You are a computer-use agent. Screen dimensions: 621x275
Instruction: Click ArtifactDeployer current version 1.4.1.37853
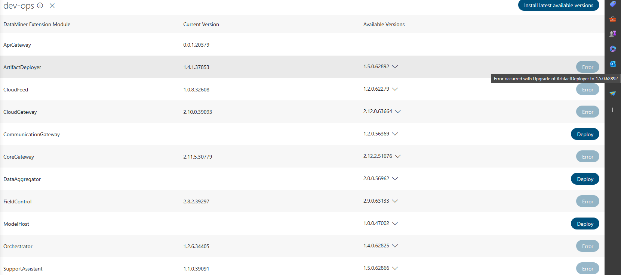coord(196,67)
